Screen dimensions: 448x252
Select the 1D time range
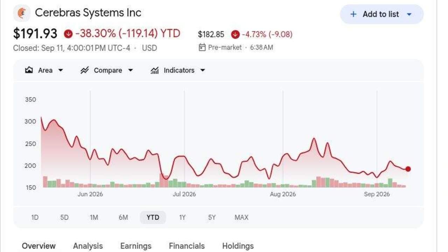coord(35,217)
